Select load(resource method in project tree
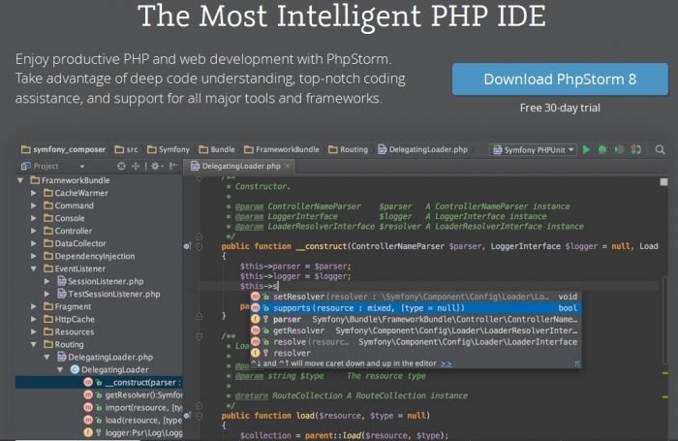 point(133,421)
